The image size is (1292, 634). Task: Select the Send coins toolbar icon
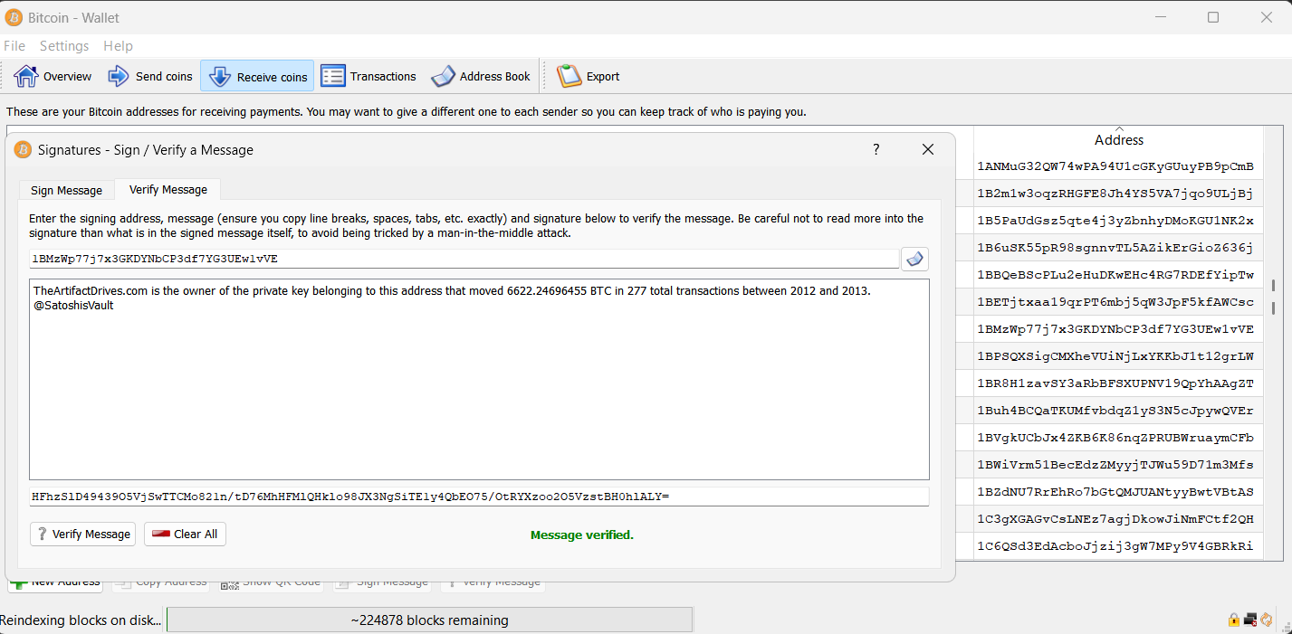click(x=150, y=76)
